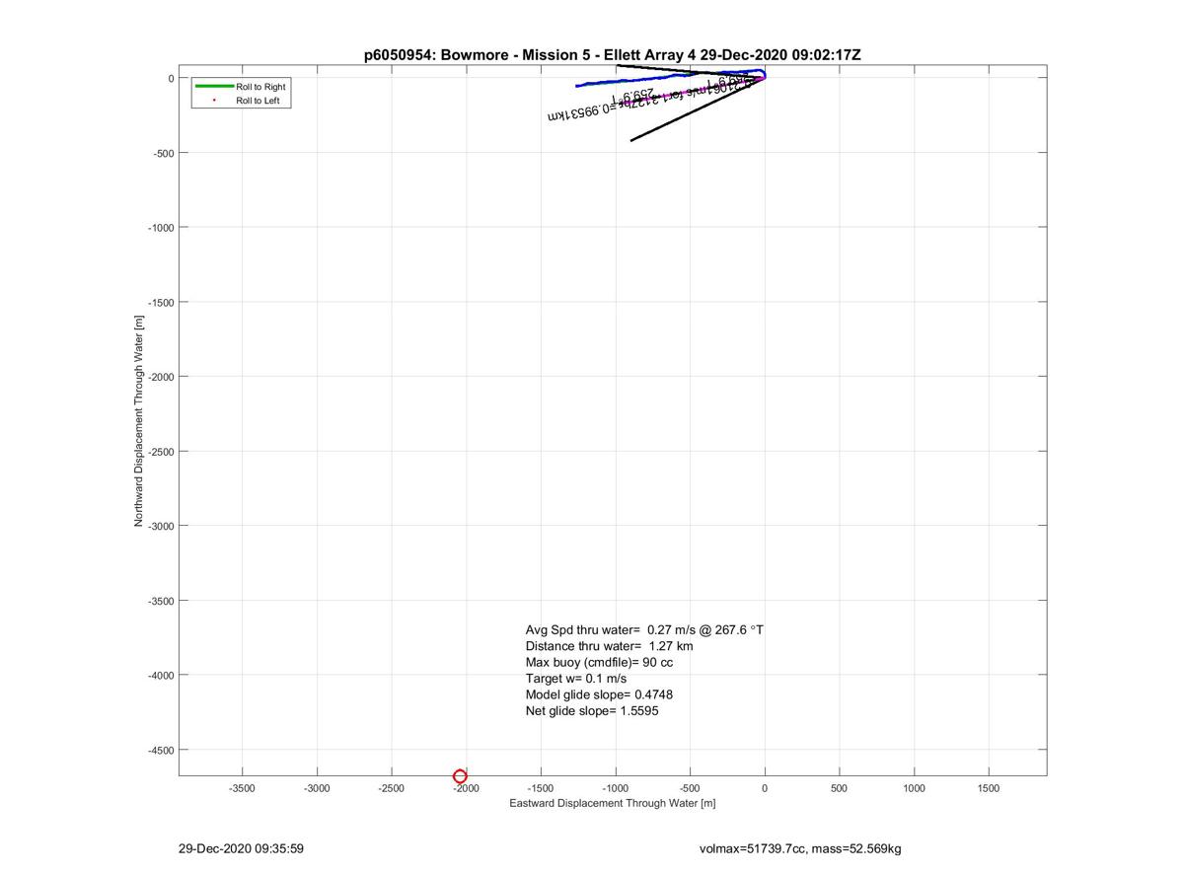Click the red circle marker on bottom axis

[460, 777]
